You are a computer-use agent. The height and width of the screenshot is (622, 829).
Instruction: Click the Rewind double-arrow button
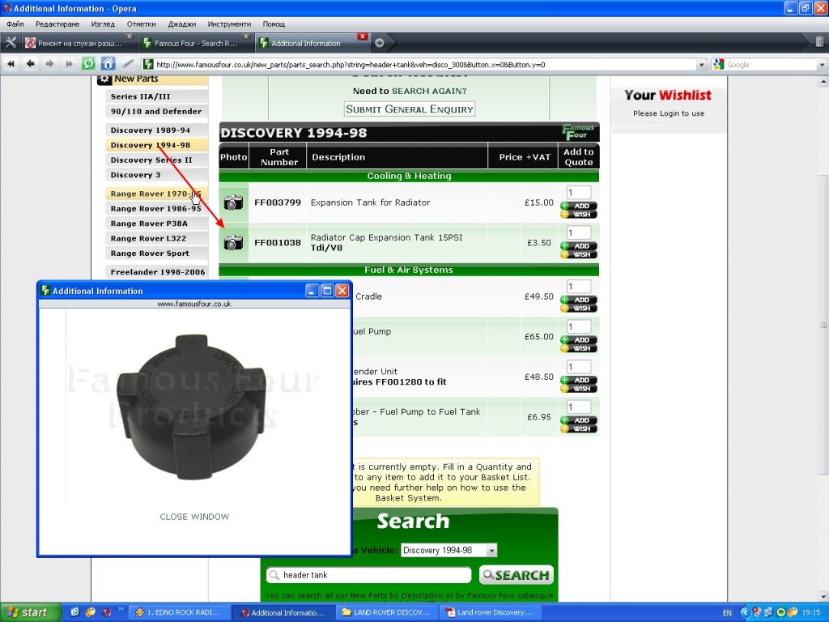point(11,64)
